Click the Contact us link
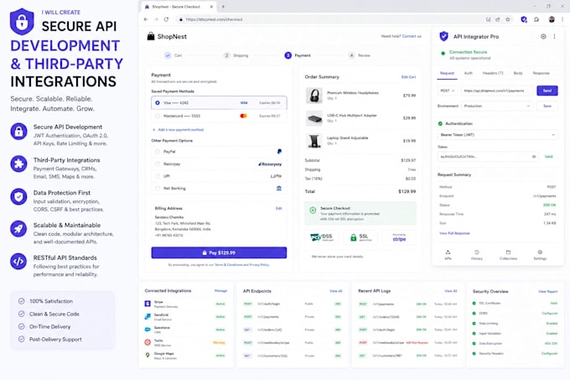Screen dimensions: 570x380 pos(412,36)
